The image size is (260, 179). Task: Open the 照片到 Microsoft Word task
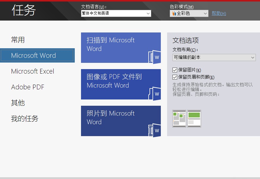tap(121, 121)
